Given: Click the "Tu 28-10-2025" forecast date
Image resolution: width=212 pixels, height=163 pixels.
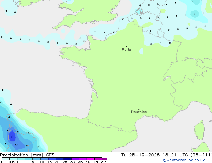Looking at the screenshot, I should click(140, 155).
